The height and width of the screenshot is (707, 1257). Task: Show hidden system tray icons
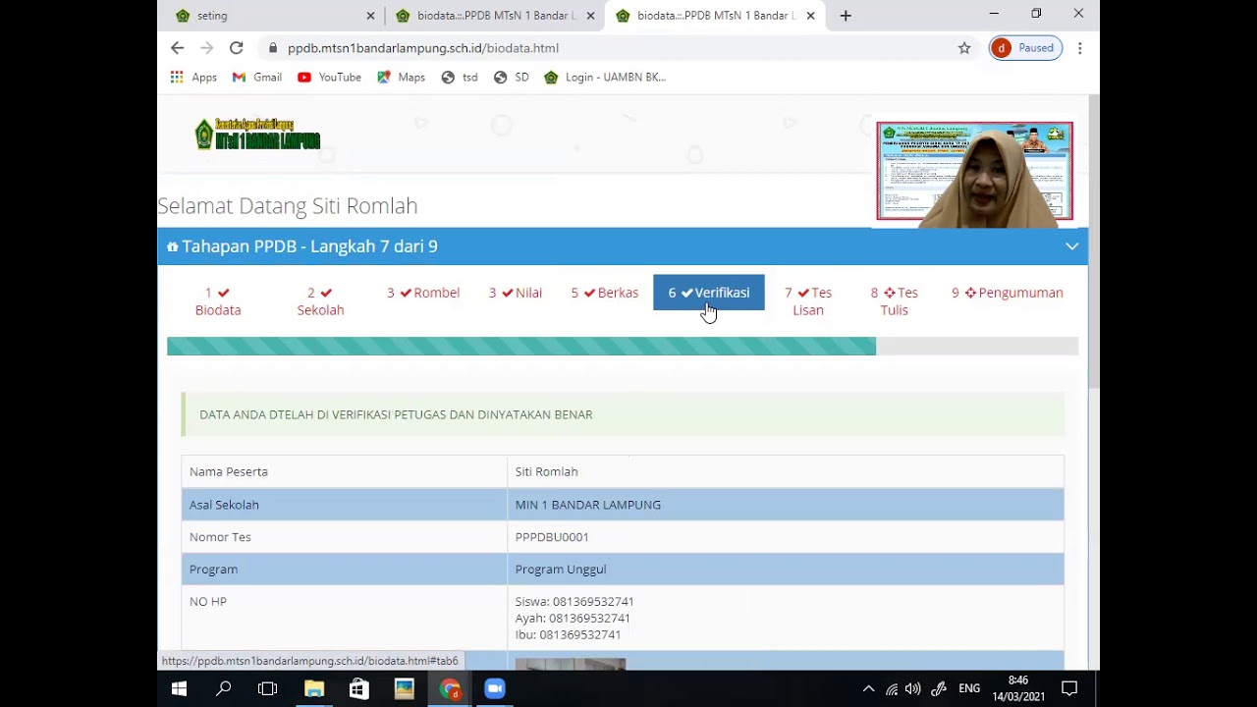(x=868, y=688)
